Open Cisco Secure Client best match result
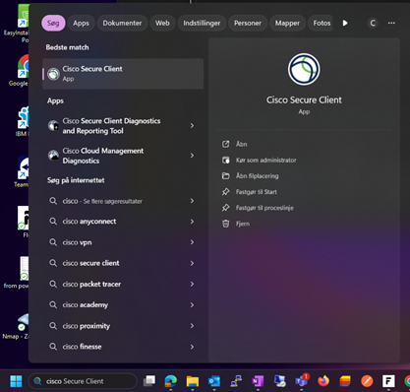The image size is (410, 392). [x=123, y=74]
